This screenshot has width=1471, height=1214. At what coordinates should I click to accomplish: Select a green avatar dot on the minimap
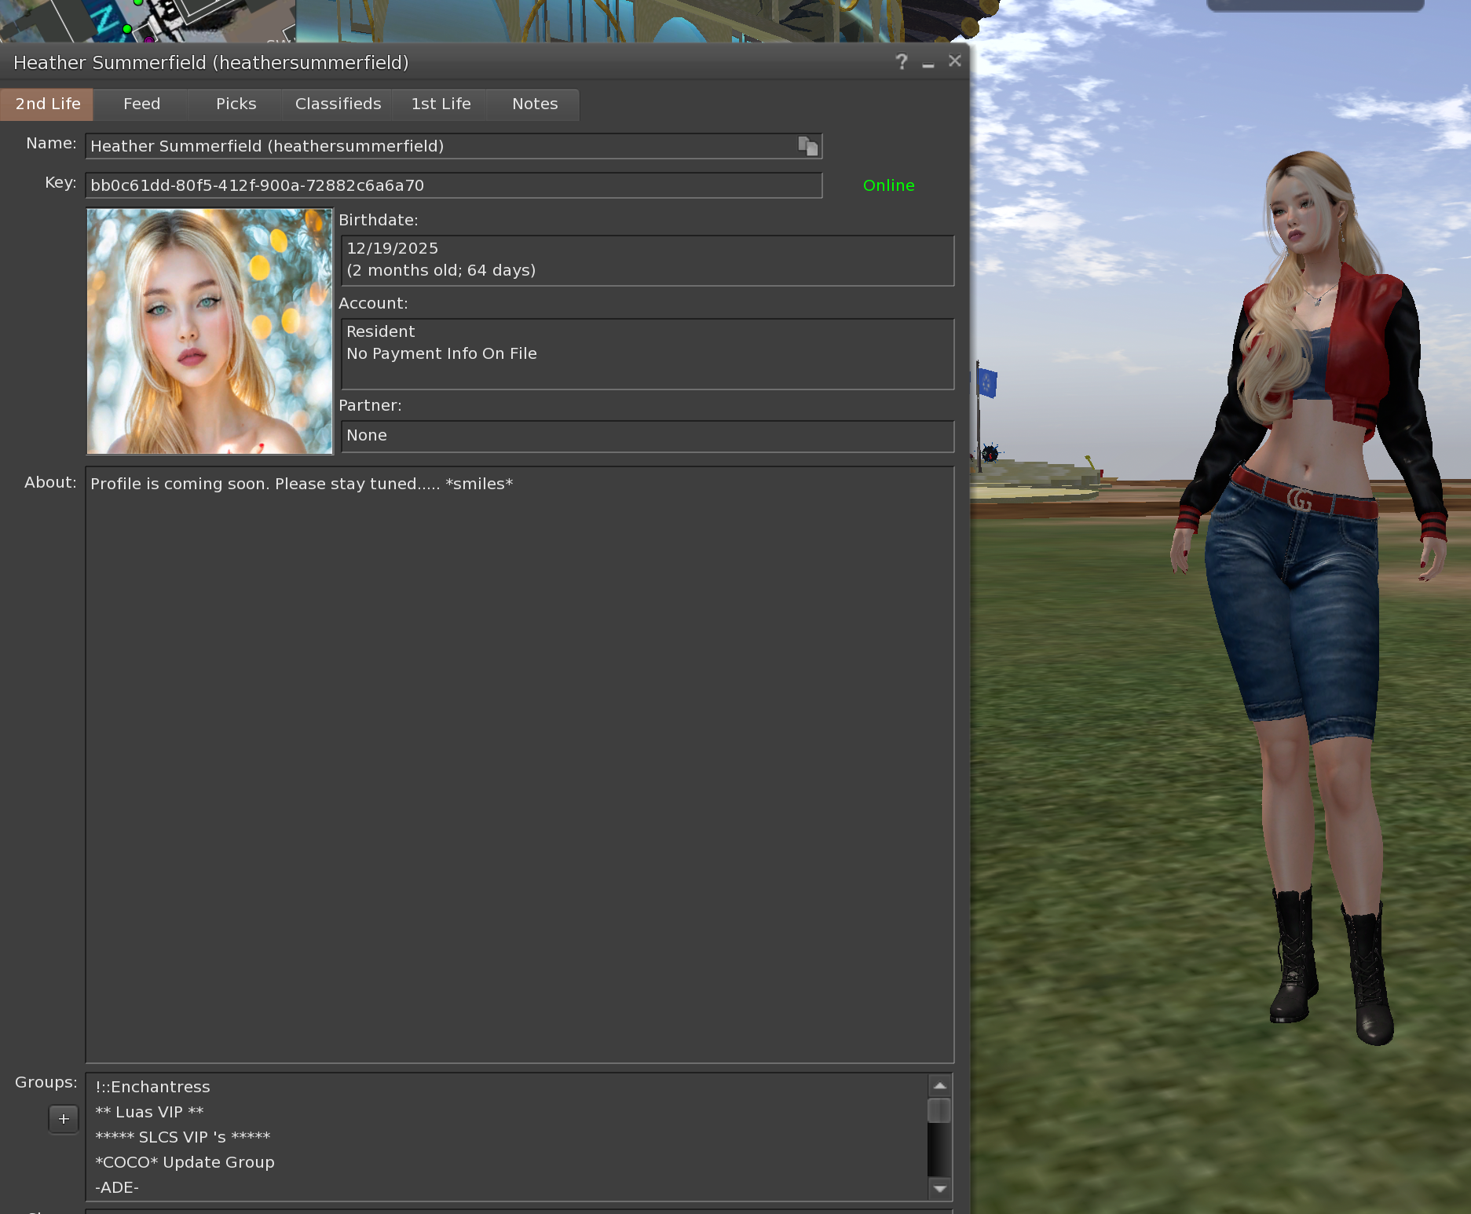coord(126,27)
